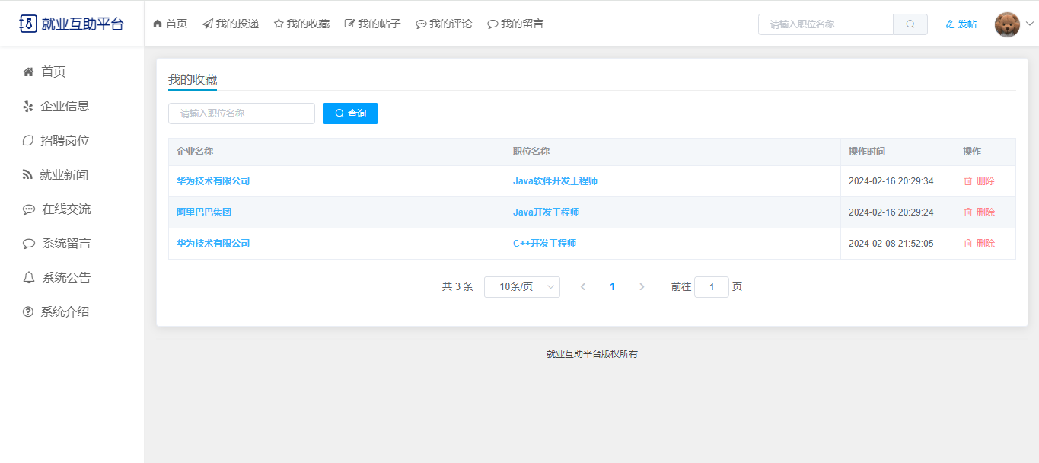Delete the C++开发工程师 favorite entry
1039x463 pixels.
coord(979,244)
